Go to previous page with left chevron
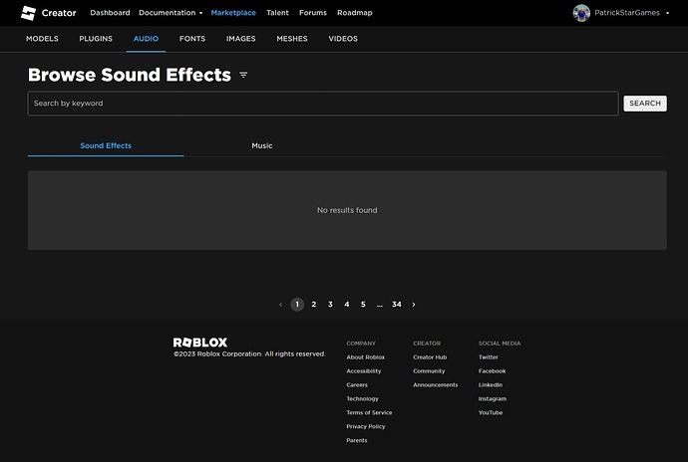Viewport: 688px width, 462px height. click(x=281, y=305)
